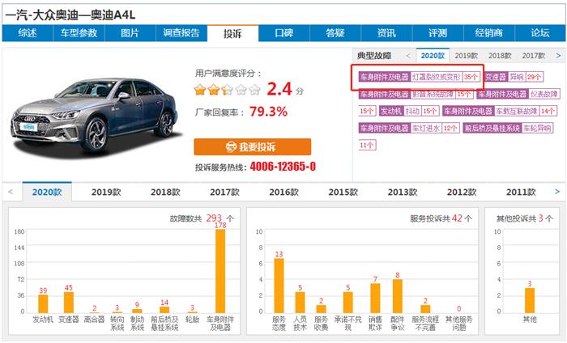This screenshot has width=567, height=343.
Task: Open the 调查报告 tab
Action: coord(181,33)
